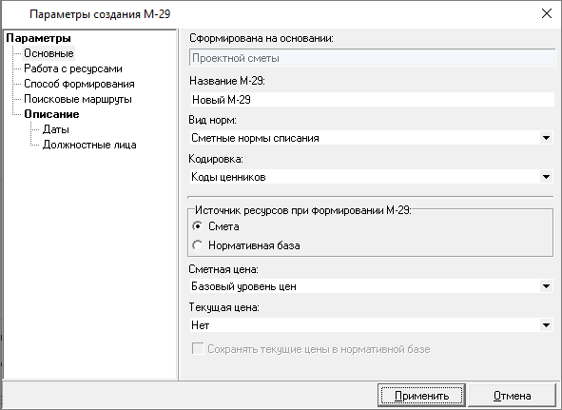The image size is (562, 410).
Task: Open the Работа с ресурсами section
Action: 73,68
